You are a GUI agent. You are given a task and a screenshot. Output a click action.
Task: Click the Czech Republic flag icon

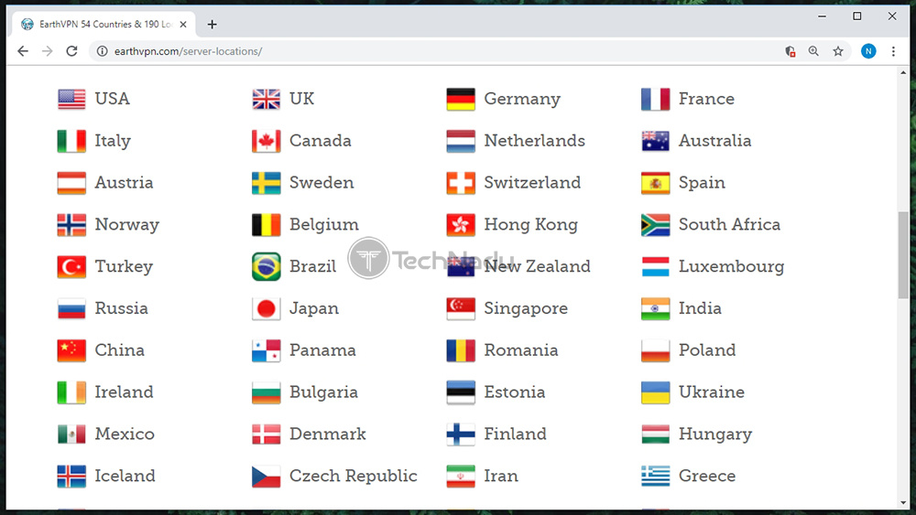pos(266,477)
